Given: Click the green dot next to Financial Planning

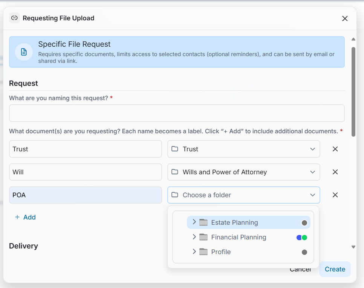Looking at the screenshot, I should coord(304,238).
